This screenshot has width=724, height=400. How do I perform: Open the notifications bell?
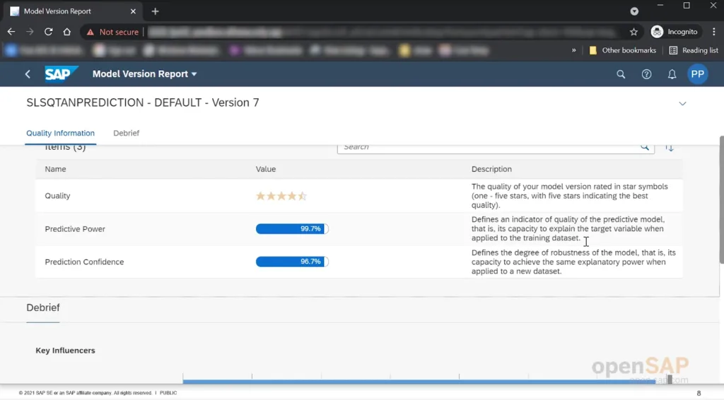(672, 73)
